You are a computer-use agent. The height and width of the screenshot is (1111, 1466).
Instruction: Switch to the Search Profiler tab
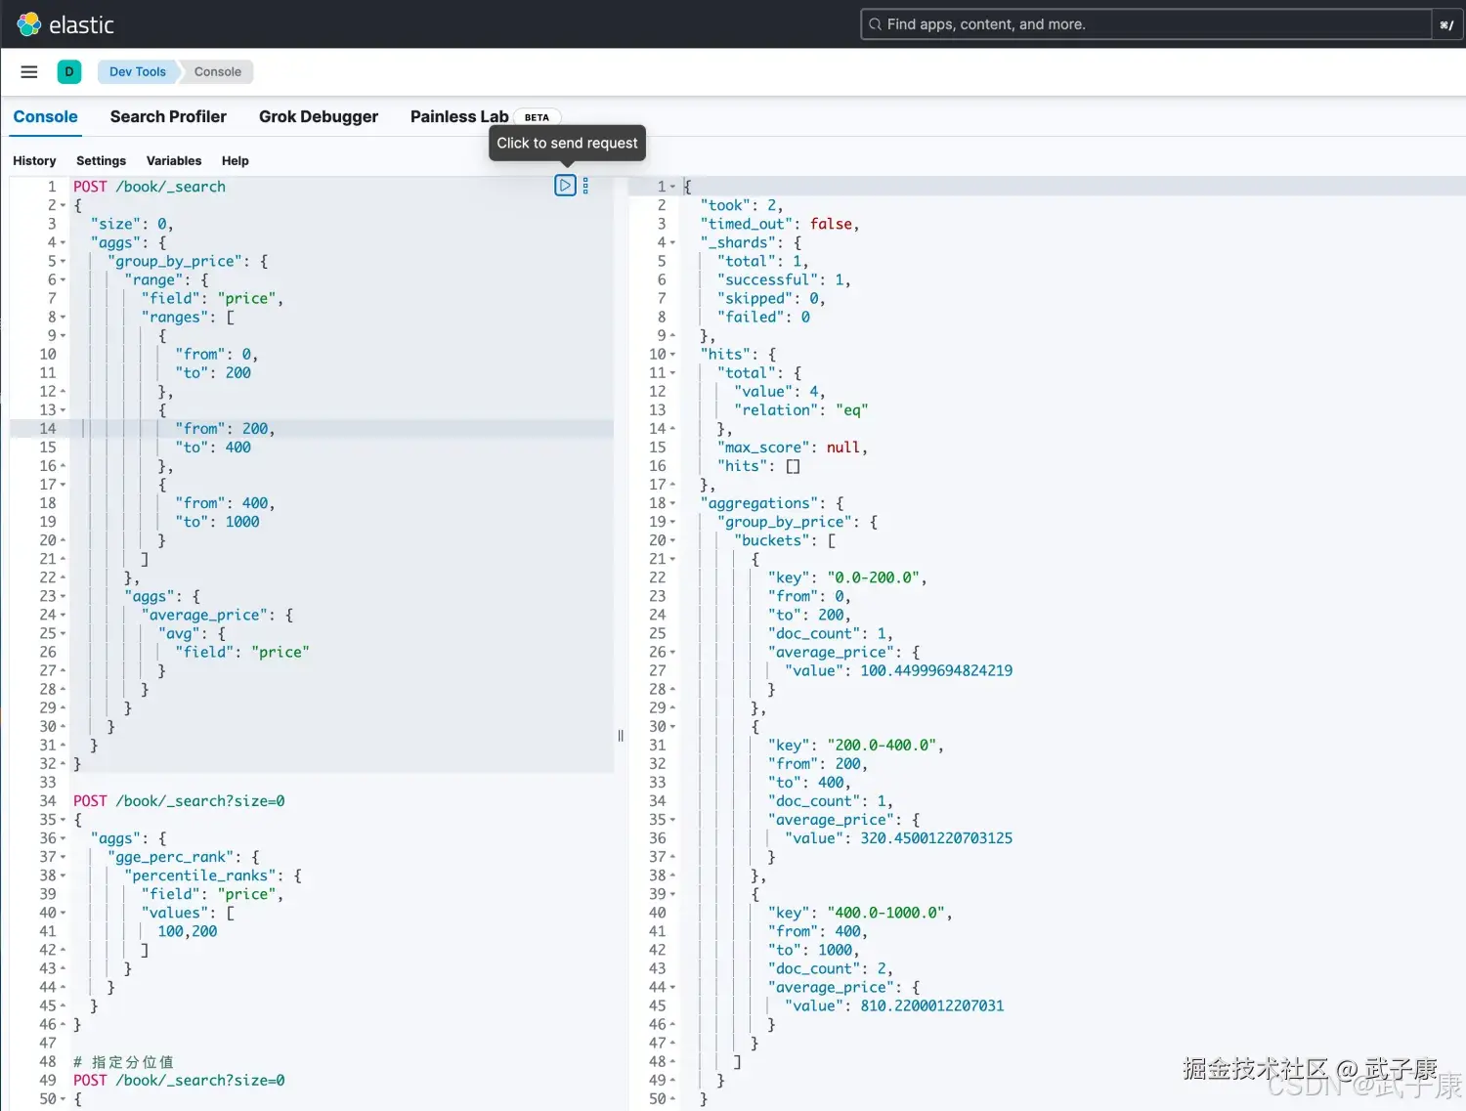pyautogui.click(x=168, y=116)
